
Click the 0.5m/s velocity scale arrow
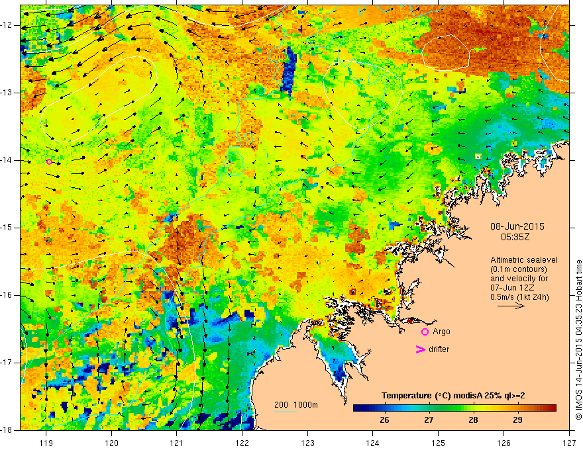[x=511, y=306]
